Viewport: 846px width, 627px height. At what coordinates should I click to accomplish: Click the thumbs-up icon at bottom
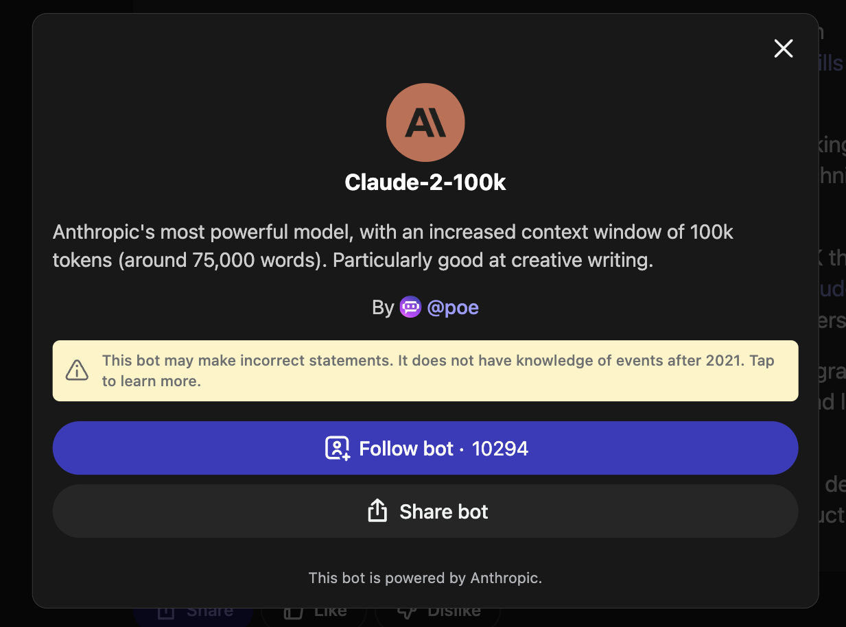point(294,611)
